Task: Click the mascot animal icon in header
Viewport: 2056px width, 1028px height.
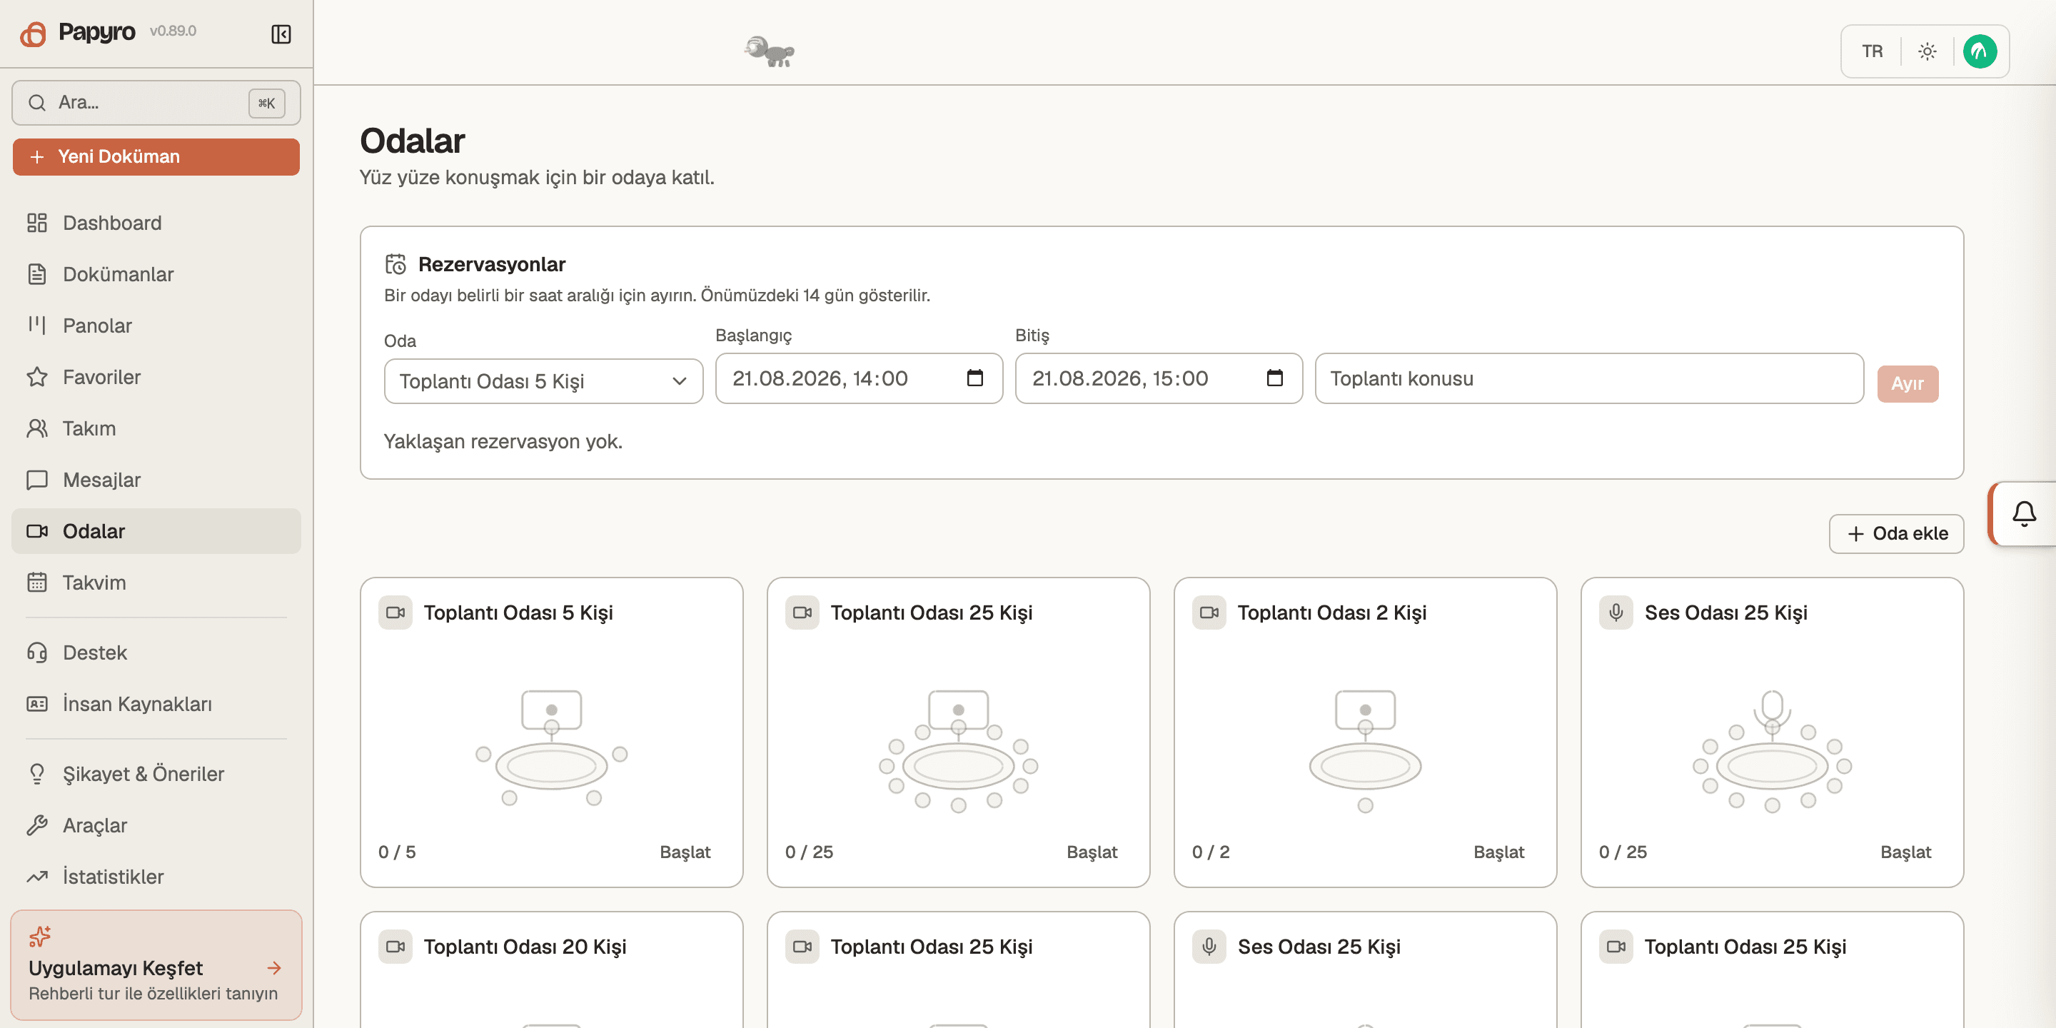Action: coord(770,52)
